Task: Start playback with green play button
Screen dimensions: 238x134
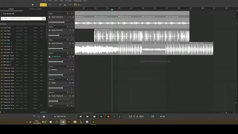Action: click(101, 117)
